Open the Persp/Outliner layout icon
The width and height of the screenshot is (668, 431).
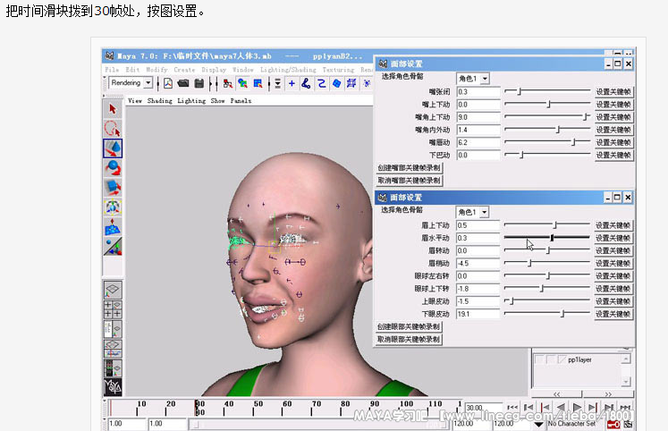tap(113, 329)
